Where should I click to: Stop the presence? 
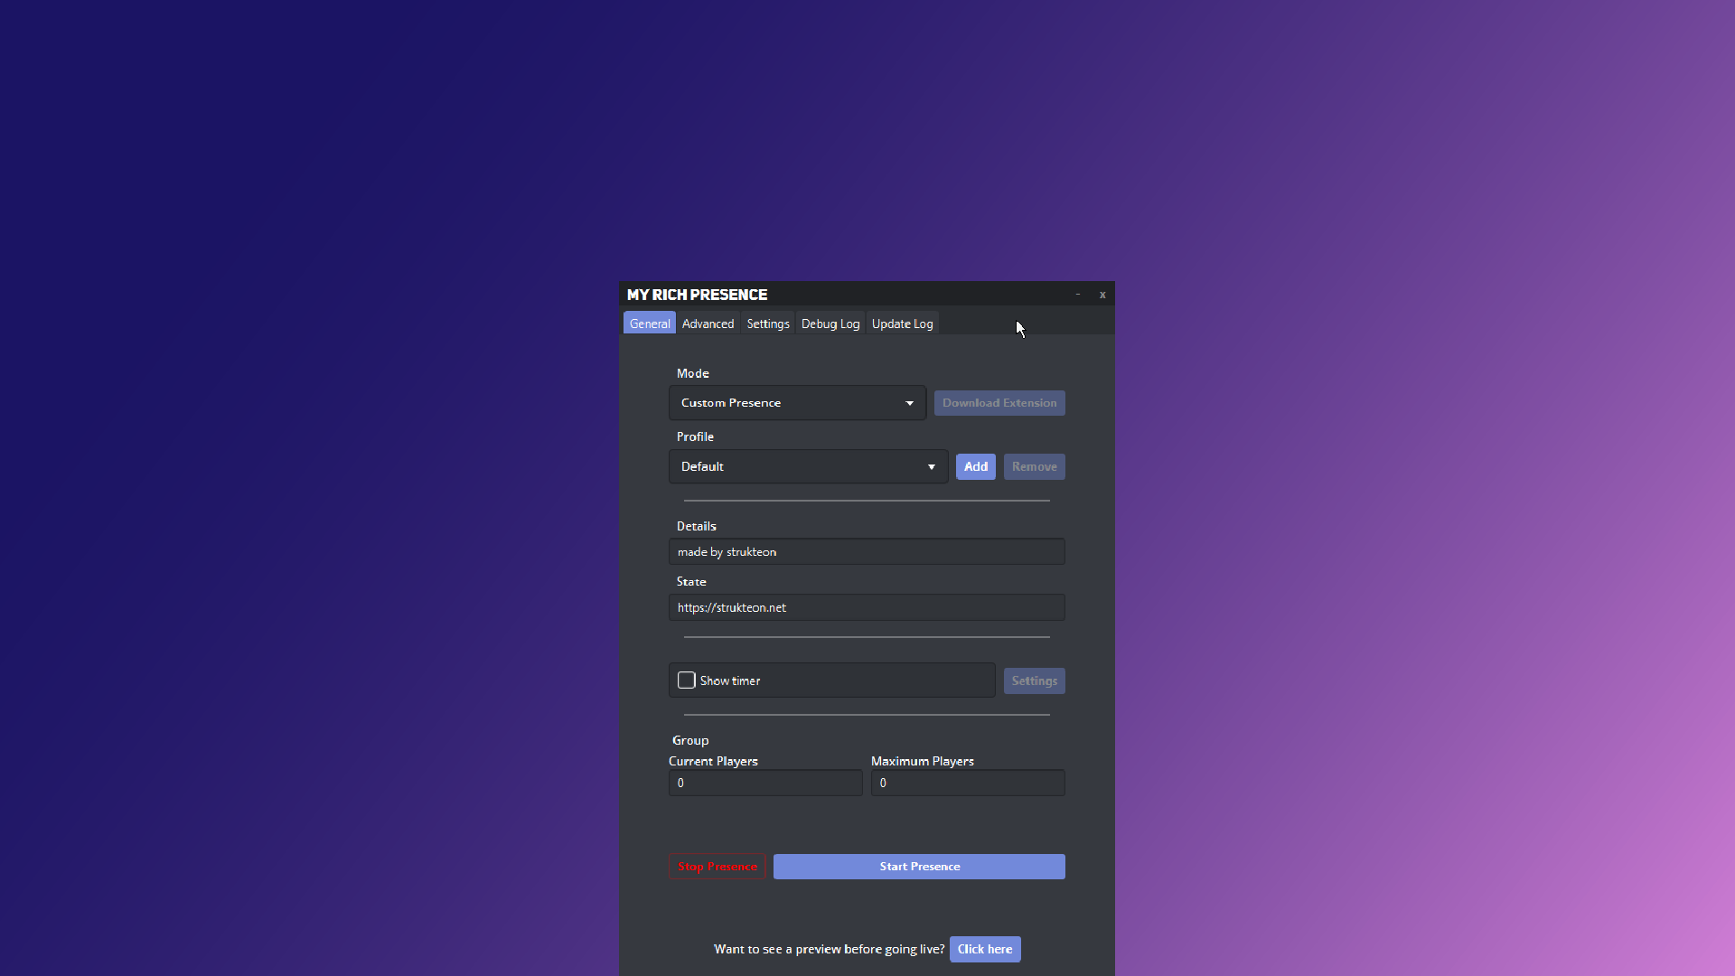(717, 867)
